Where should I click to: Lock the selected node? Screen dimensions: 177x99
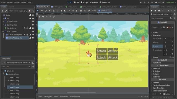pyautogui.click(x=81, y=10)
